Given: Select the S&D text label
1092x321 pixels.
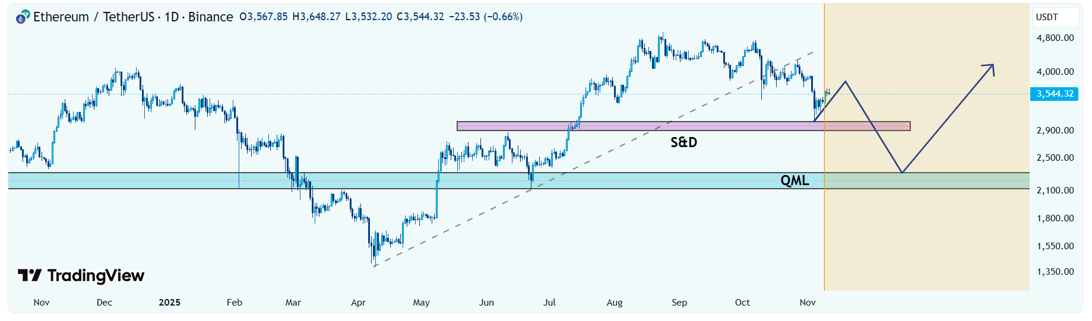Looking at the screenshot, I should click(x=683, y=142).
